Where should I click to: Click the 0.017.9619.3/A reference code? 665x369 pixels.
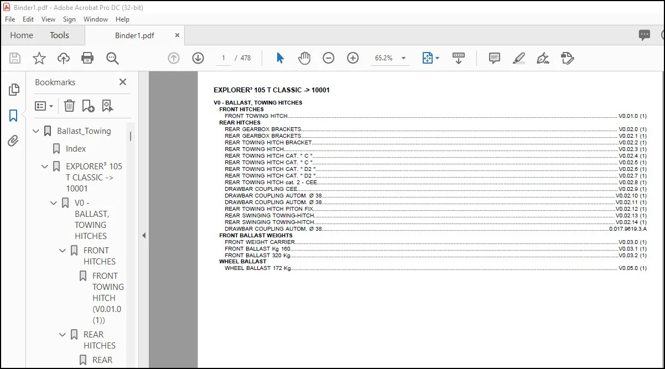tap(628, 229)
